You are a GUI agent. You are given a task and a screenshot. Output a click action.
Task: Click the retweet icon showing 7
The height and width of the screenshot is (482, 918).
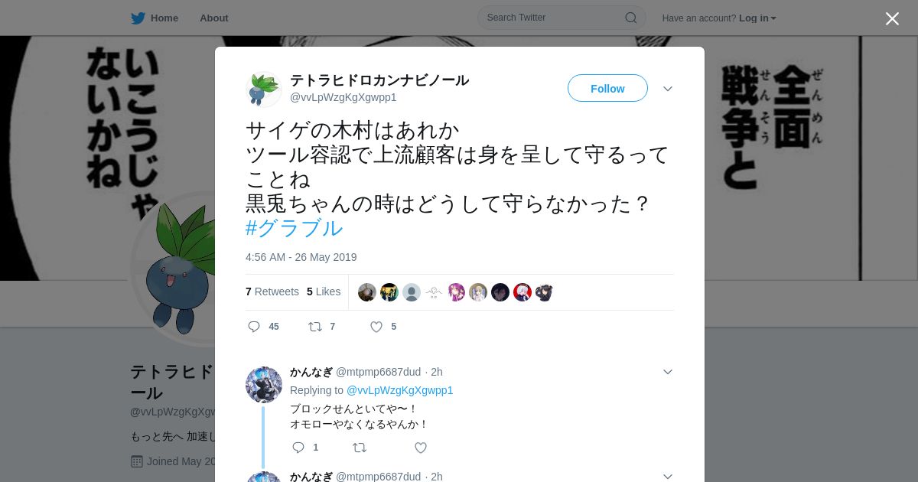[315, 327]
